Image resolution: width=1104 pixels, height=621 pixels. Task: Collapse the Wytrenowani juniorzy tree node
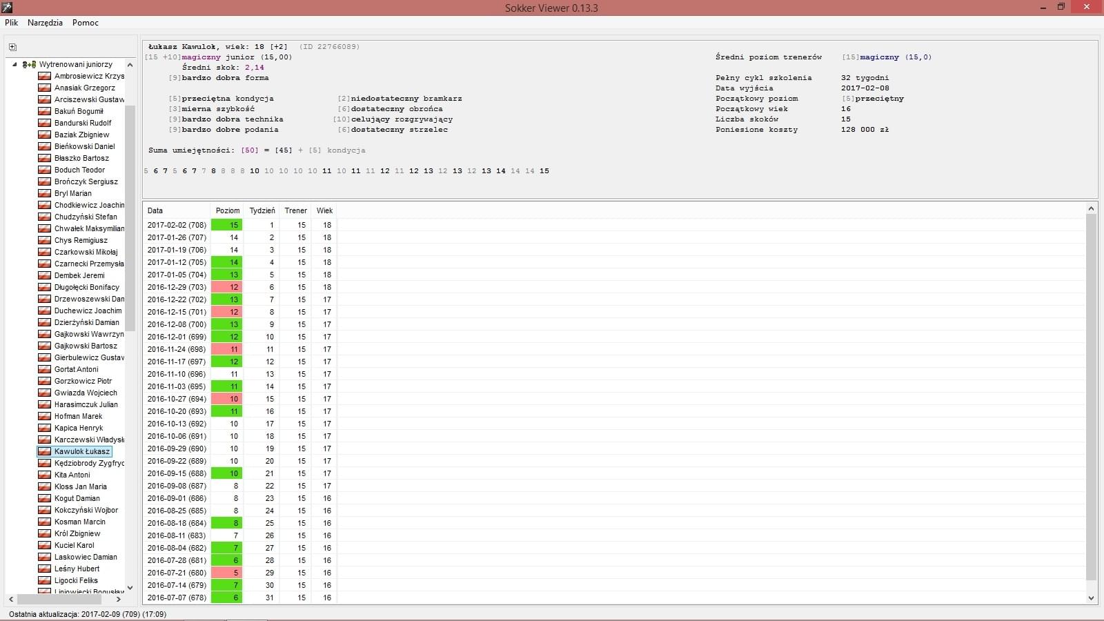coord(14,64)
